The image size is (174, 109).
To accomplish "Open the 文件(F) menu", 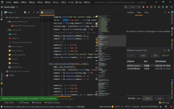I will (x=9, y=2).
